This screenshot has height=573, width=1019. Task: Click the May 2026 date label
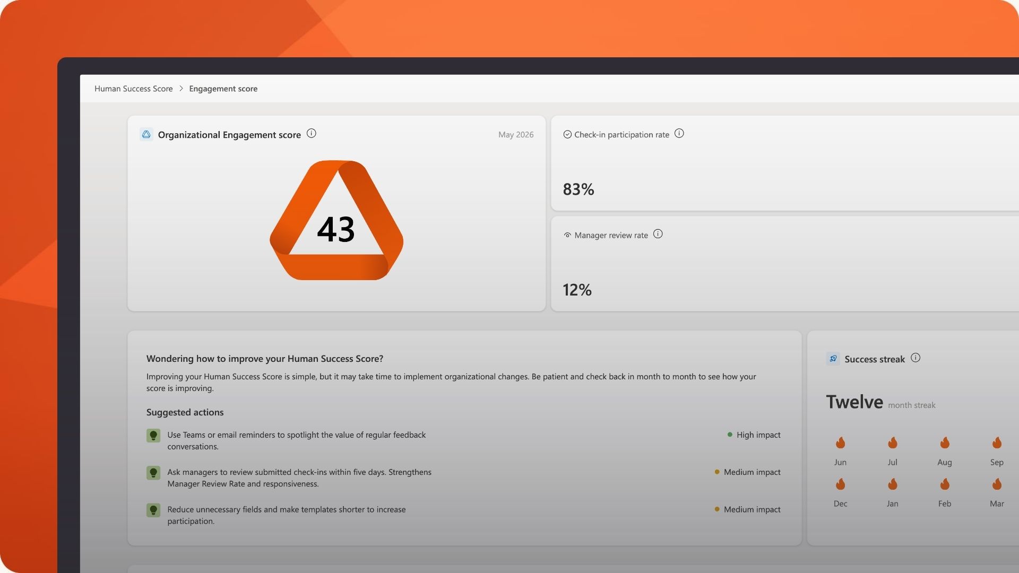pyautogui.click(x=516, y=135)
